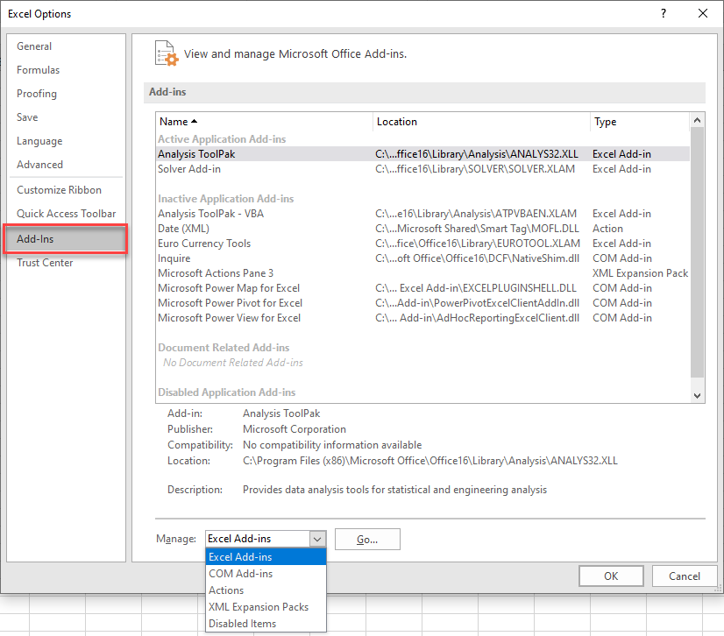This screenshot has height=636, width=724.
Task: Choose COM Add-ins from Manage list
Action: (266, 573)
